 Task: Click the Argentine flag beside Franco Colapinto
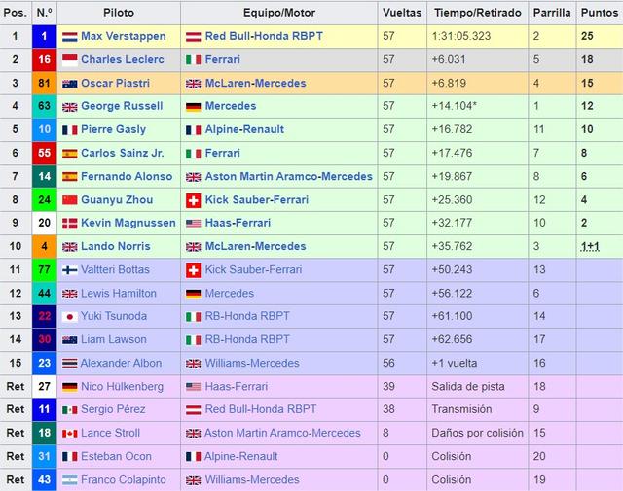click(69, 480)
